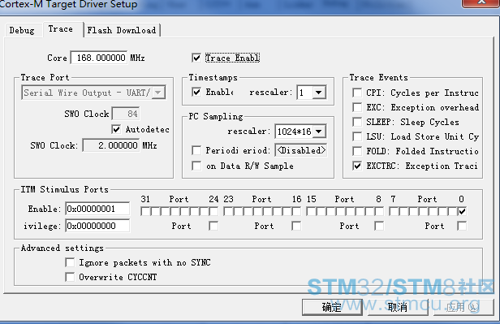The image size is (500, 324).
Task: Enable FOLD Folded Instructions event
Action: [x=357, y=151]
